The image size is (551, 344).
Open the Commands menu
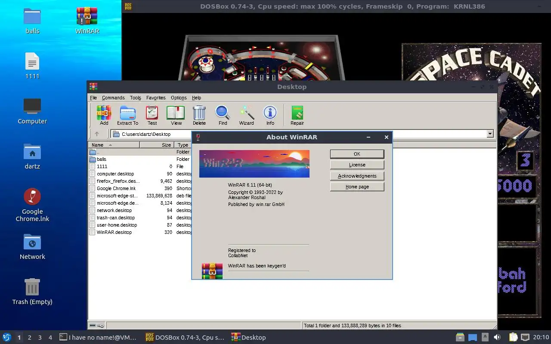click(113, 98)
